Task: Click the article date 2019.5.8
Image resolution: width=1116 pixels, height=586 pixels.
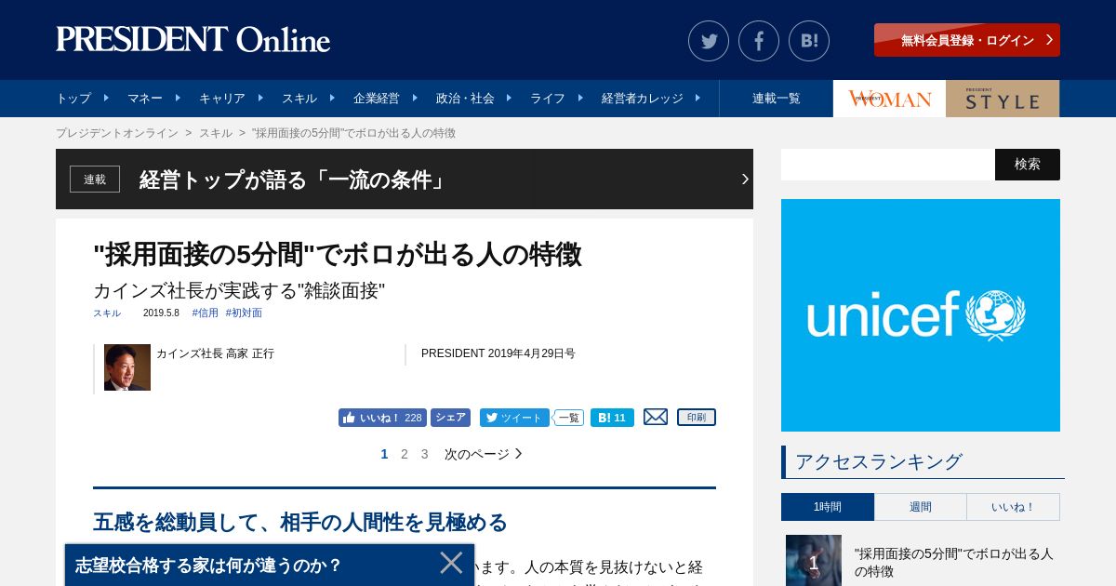Action: coord(161,313)
